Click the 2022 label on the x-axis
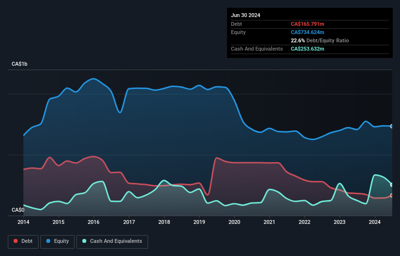 click(305, 222)
